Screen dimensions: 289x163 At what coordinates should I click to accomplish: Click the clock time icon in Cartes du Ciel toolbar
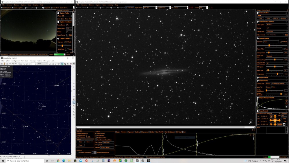click(21, 64)
